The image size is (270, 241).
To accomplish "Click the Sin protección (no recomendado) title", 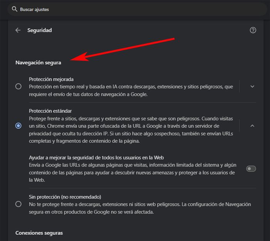I will [x=65, y=197].
